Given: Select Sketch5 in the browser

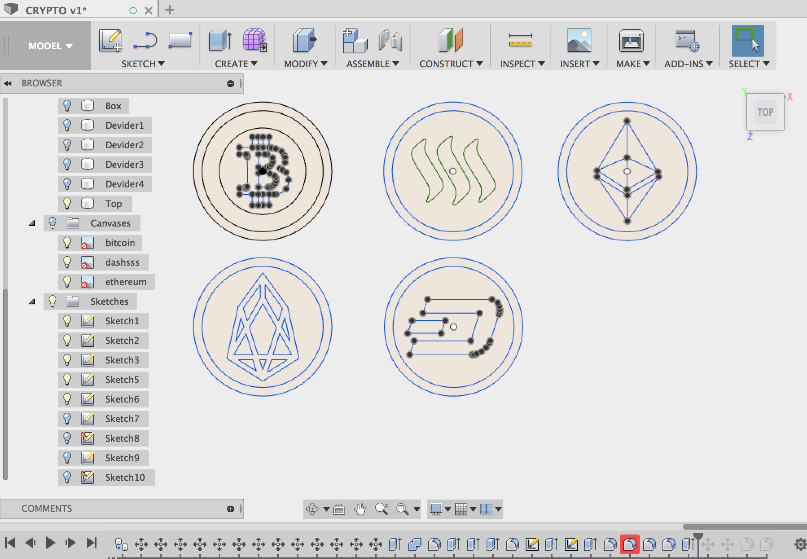Looking at the screenshot, I should click(122, 380).
